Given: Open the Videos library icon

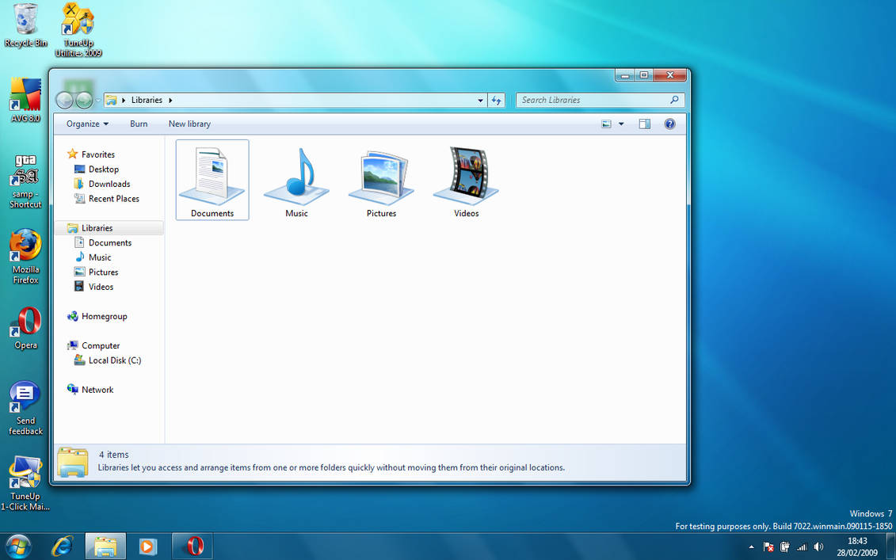Looking at the screenshot, I should click(466, 181).
